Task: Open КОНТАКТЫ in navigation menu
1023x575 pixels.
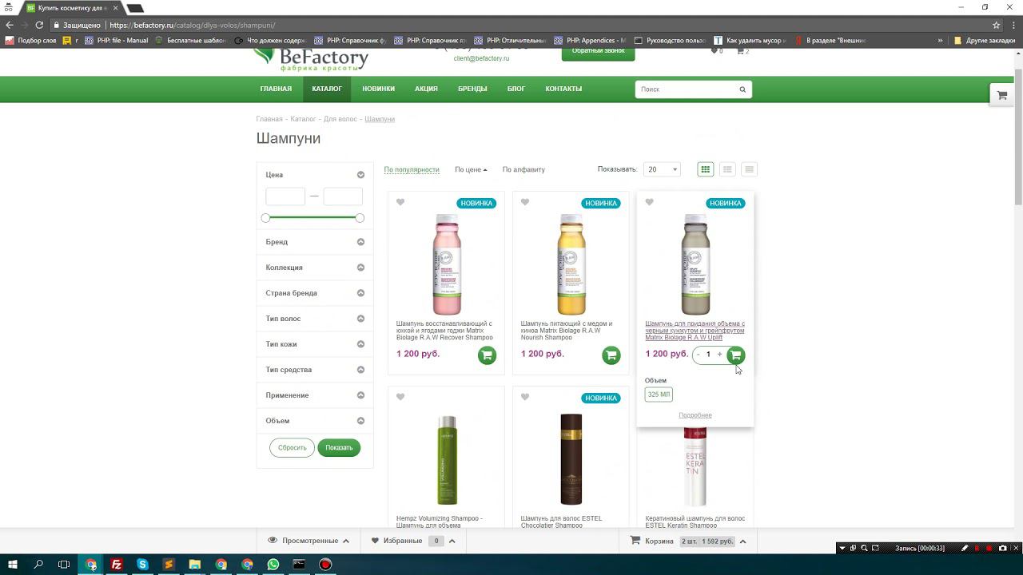Action: click(x=563, y=89)
